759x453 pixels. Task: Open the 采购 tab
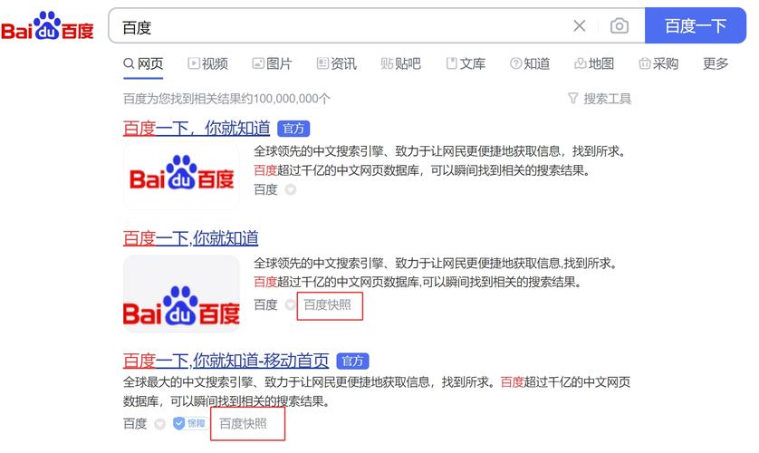click(658, 63)
